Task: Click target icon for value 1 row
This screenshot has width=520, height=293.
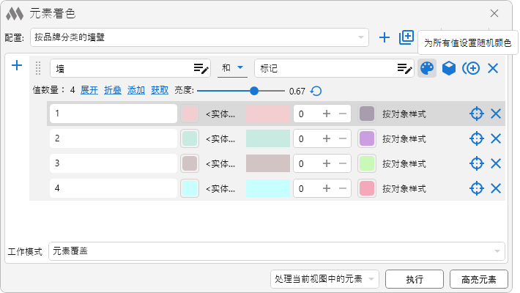Action: click(x=476, y=114)
